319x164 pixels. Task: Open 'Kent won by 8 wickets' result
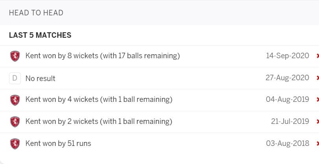point(102,56)
